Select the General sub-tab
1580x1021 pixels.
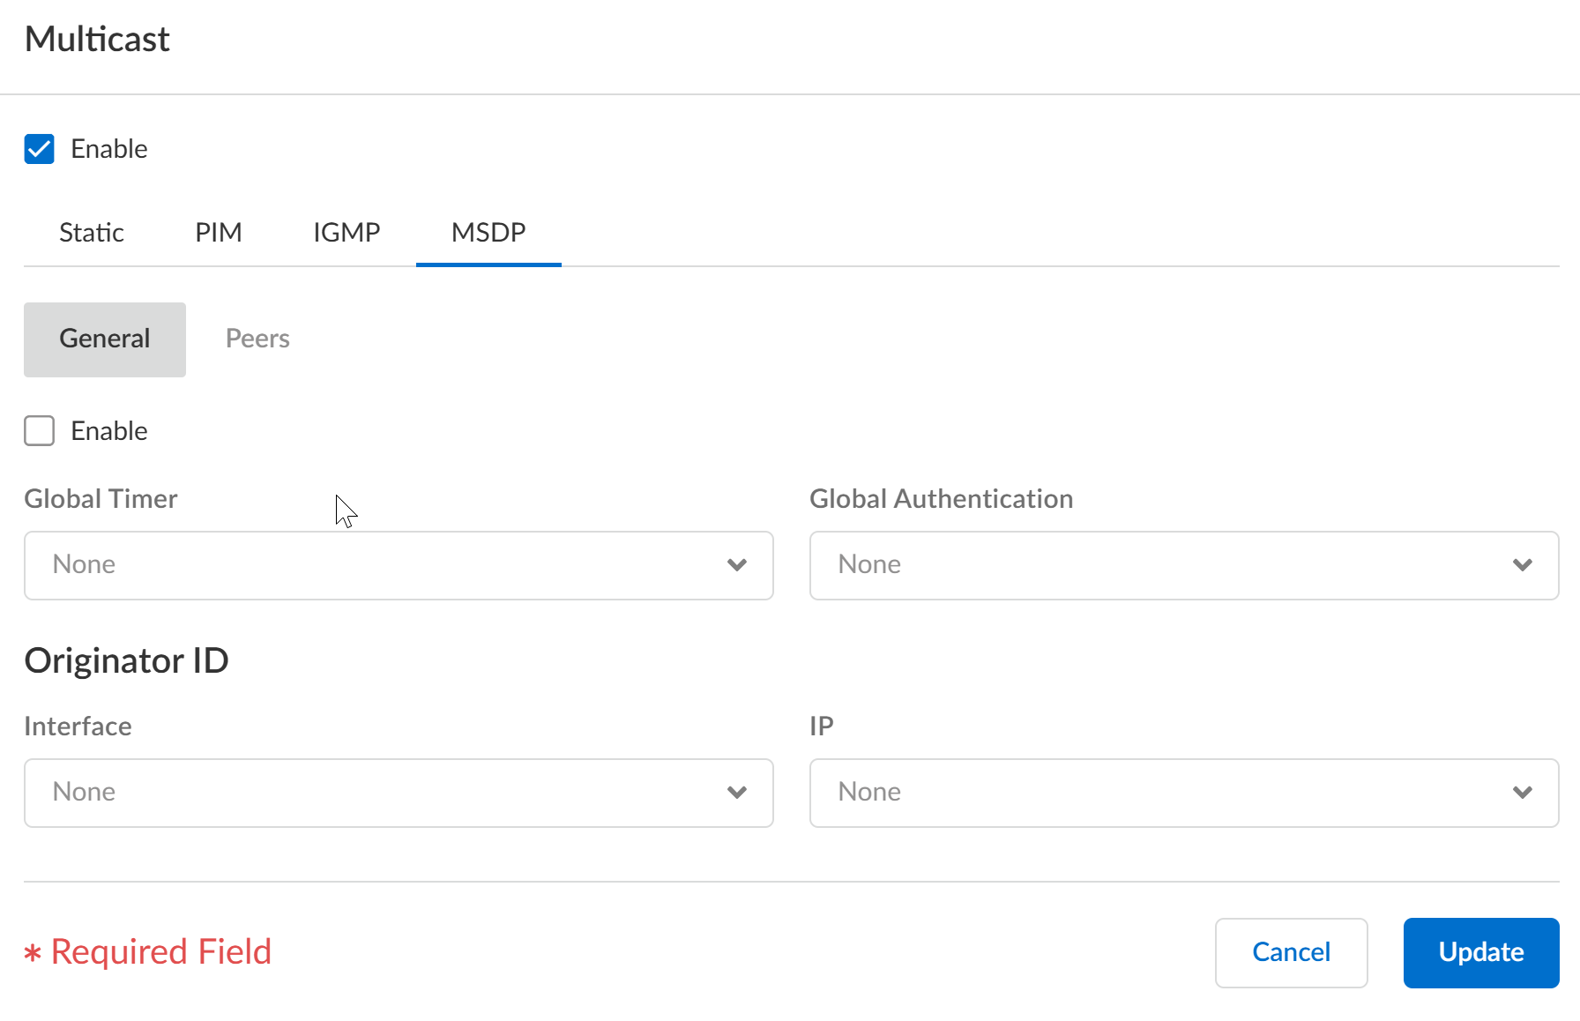(x=105, y=339)
